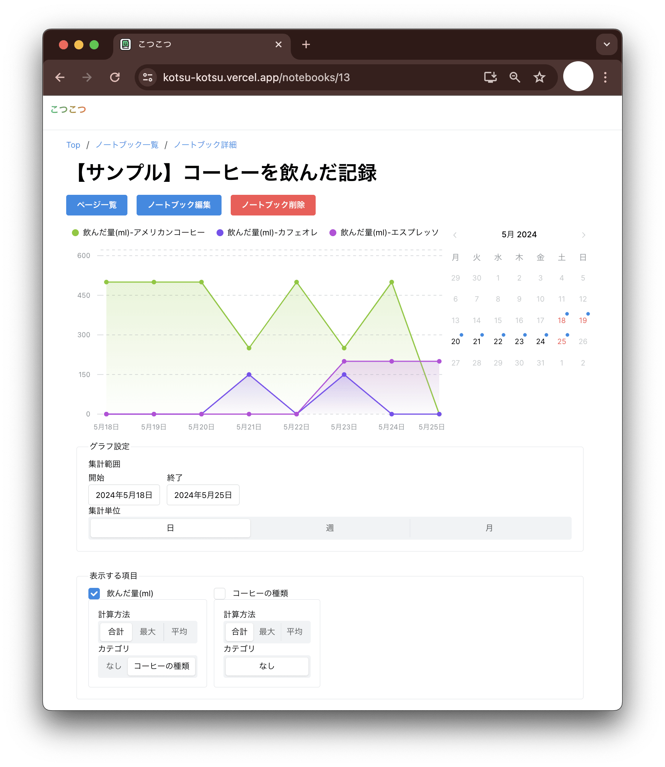Select 平均 for コーヒーの種類 計算方法
This screenshot has height=767, width=665.
click(x=295, y=632)
